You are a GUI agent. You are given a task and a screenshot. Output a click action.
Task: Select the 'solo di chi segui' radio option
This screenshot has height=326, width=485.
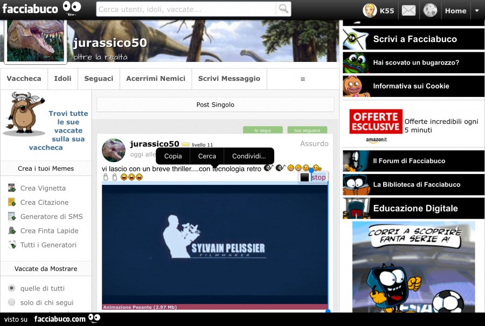pyautogui.click(x=11, y=302)
